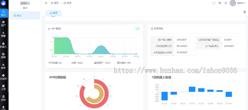The width and height of the screenshot is (248, 110).
Task: Refresh the page with the header reload icon
Action: tap(226, 3)
